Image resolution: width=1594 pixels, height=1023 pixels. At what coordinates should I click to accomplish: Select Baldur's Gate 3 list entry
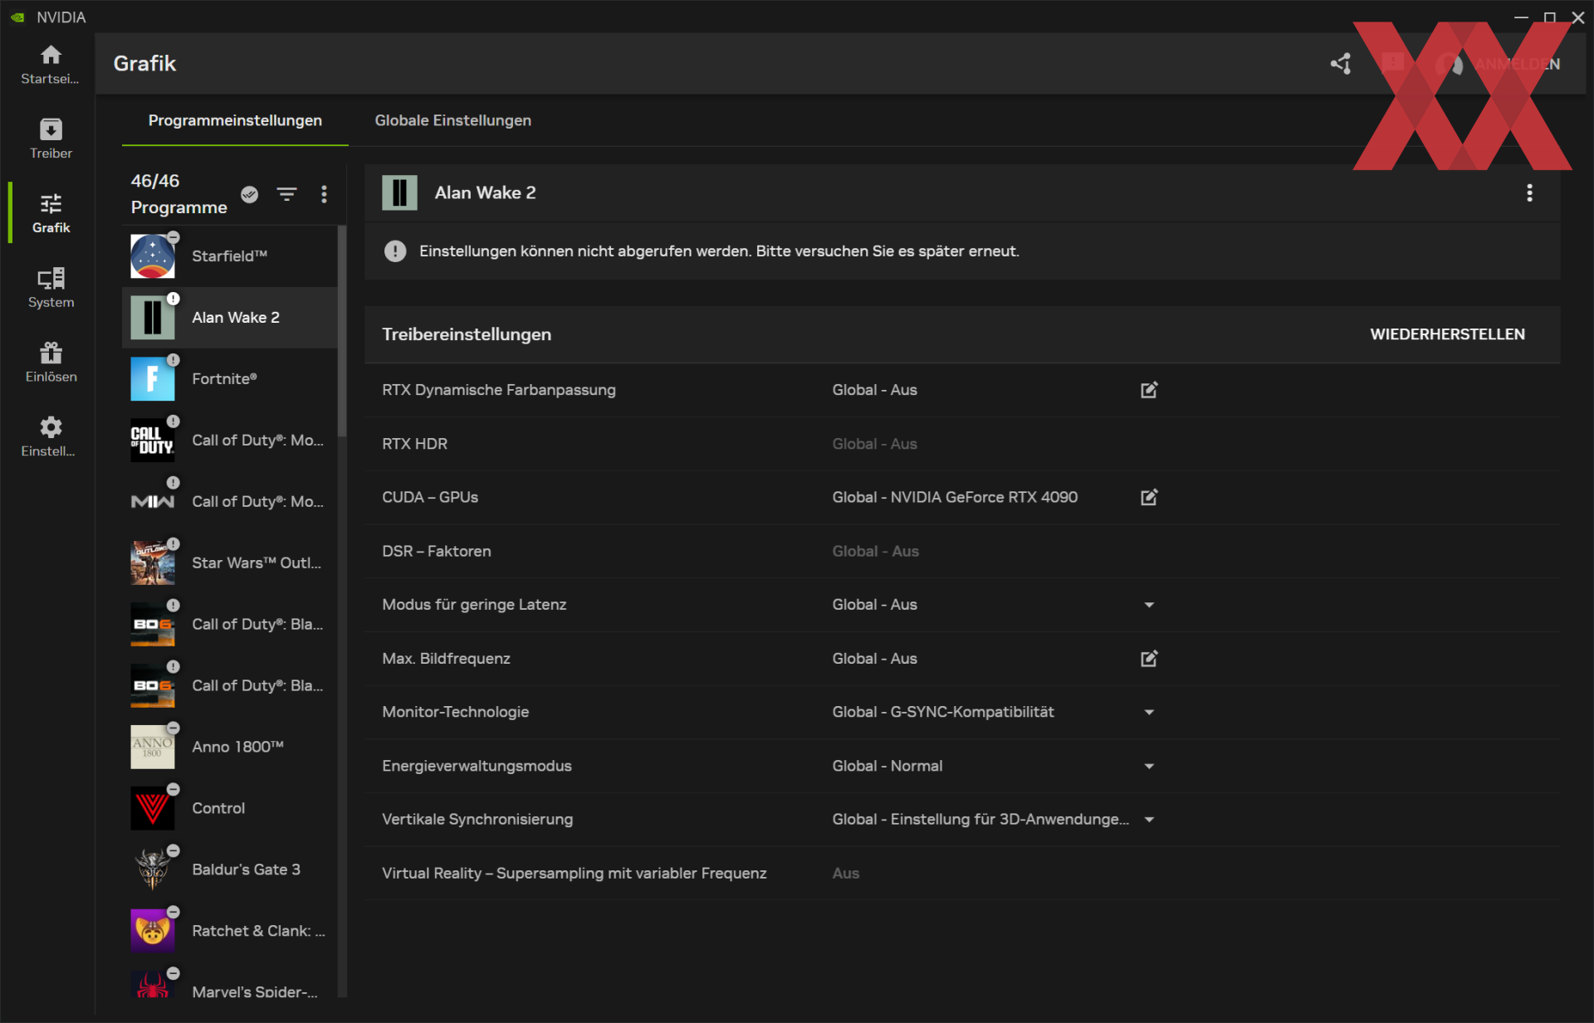coord(230,870)
